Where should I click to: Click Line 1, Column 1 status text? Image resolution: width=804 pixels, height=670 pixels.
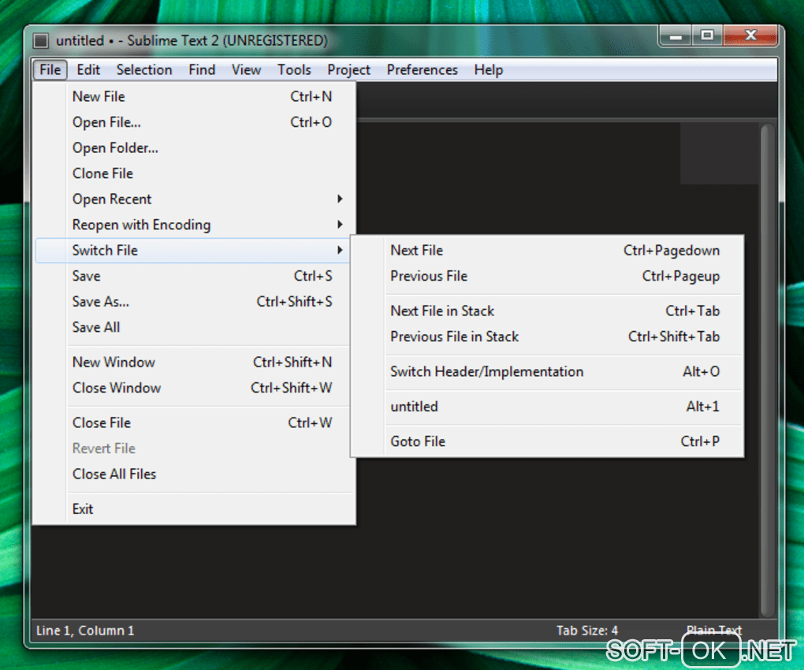pos(85,630)
